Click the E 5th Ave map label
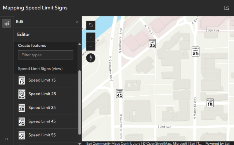This screenshot has width=234, height=145. click(x=212, y=30)
